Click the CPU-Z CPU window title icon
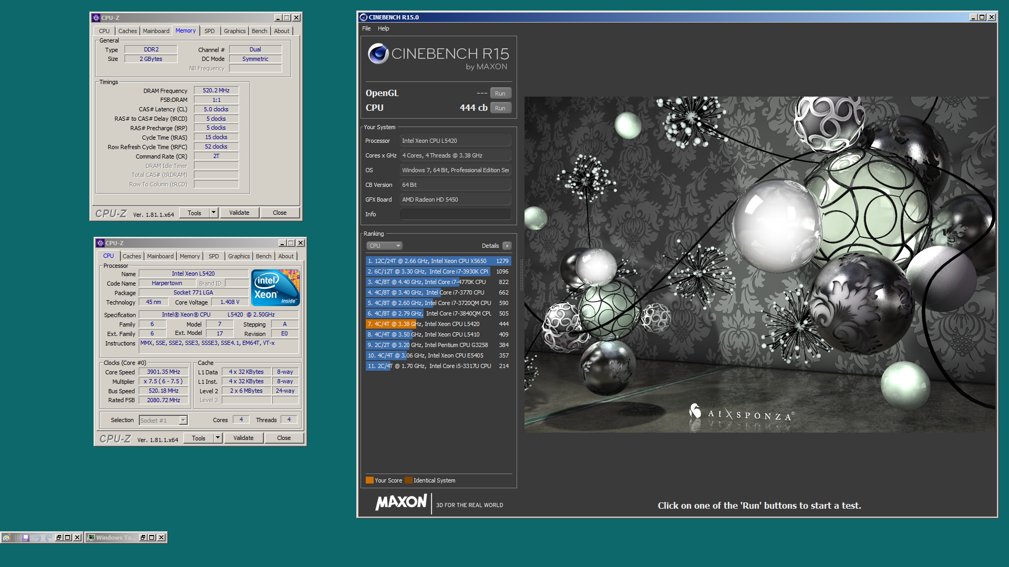Screen dimensions: 1009x567 (100, 243)
